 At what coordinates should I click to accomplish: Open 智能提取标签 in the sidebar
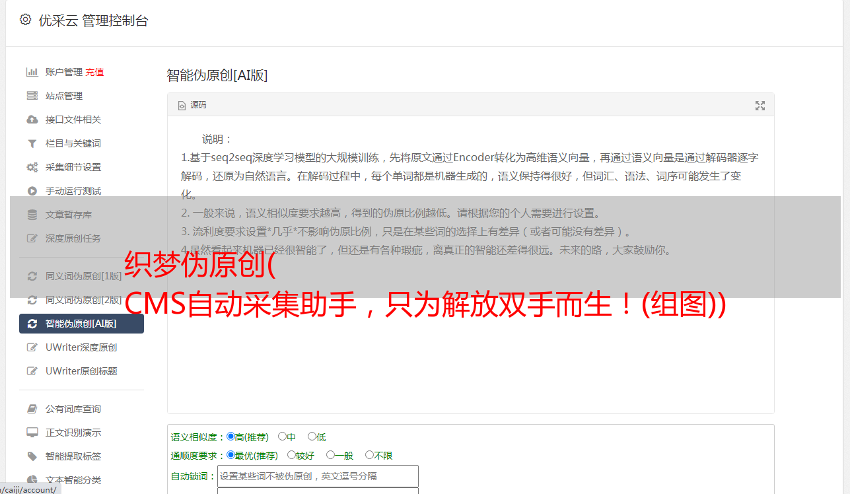click(x=73, y=456)
